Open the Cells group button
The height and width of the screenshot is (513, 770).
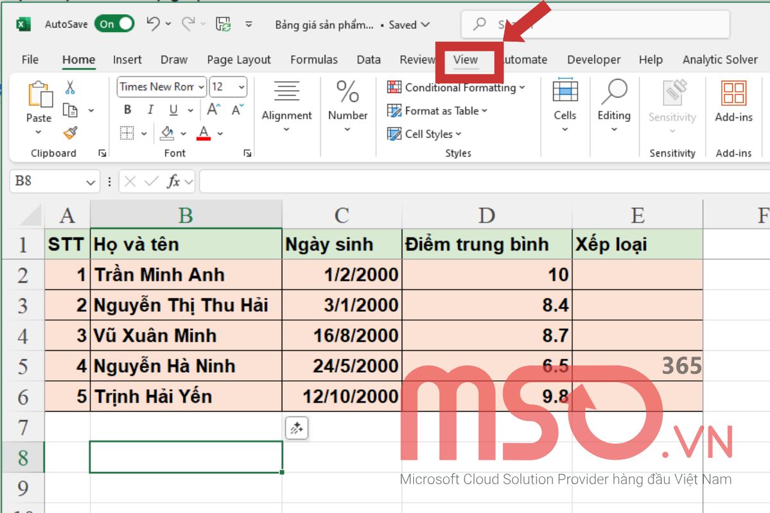coord(565,106)
